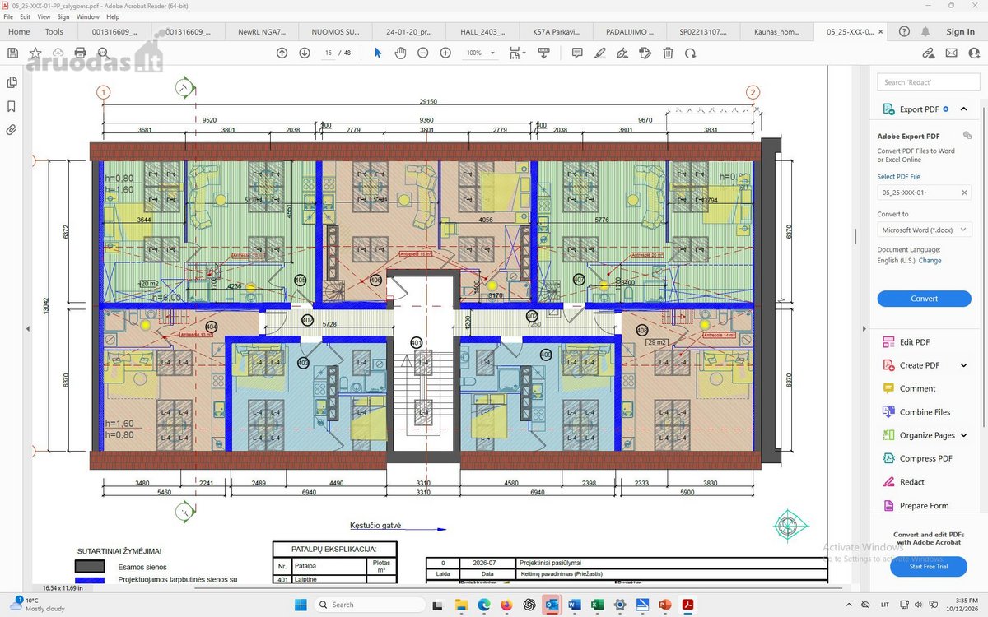Screen dimensions: 988x617
Task: Click the Search 'Redact' tools field
Action: (927, 82)
